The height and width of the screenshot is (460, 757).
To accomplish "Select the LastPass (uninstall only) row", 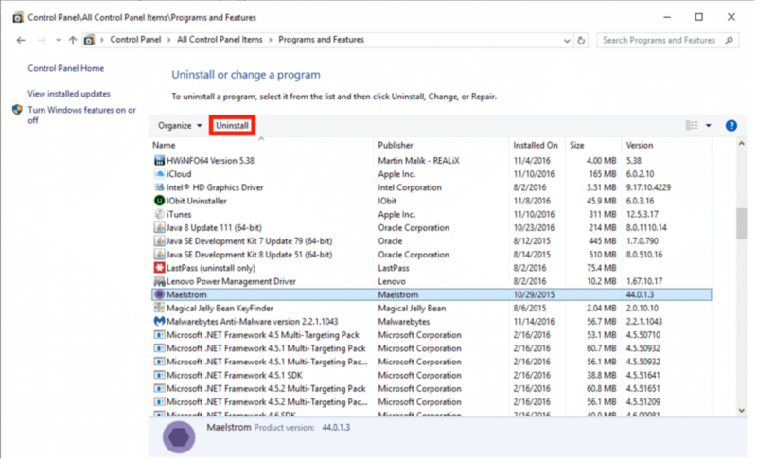I will (x=431, y=268).
